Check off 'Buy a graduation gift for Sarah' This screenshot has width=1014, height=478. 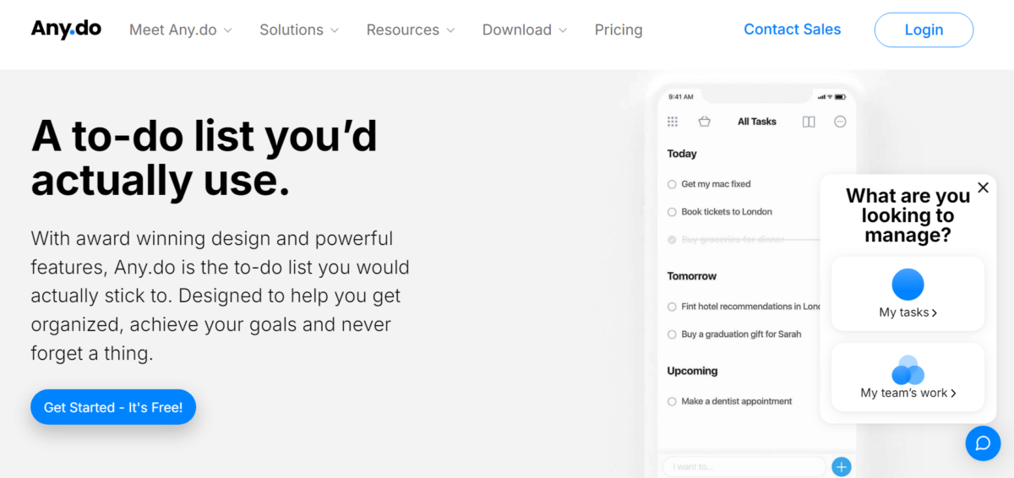672,334
